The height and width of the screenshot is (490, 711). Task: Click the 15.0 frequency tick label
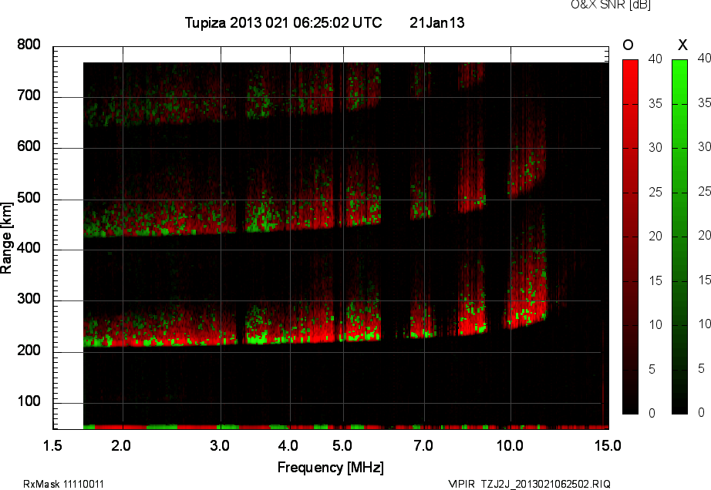pyautogui.click(x=608, y=446)
